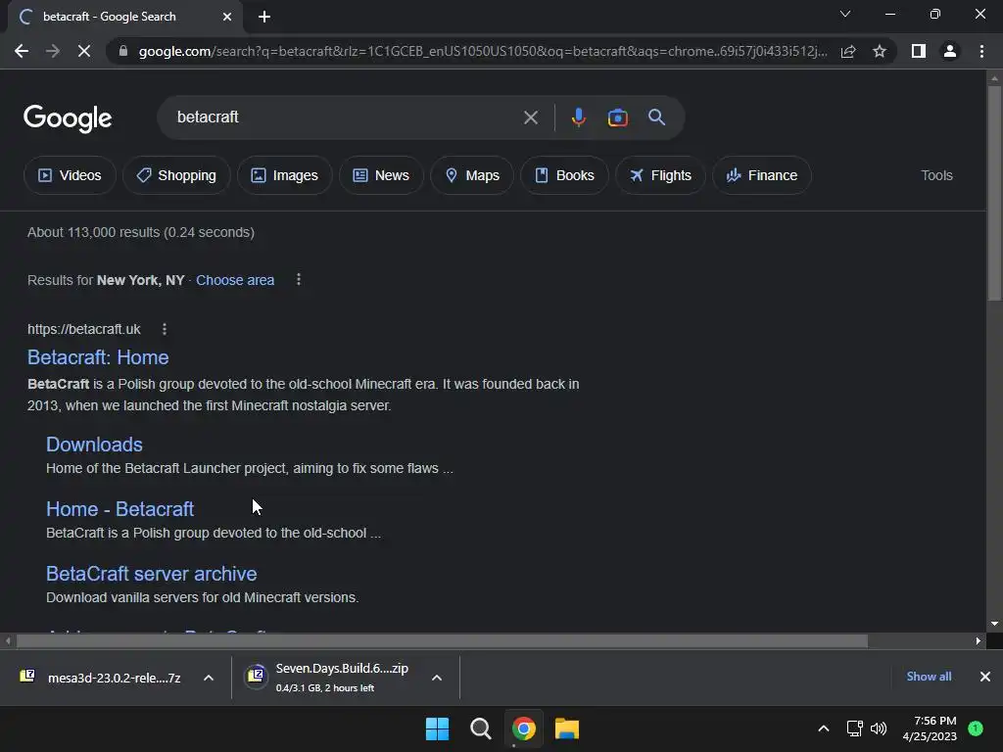
Task: Open the clock showing 7:56 PM
Action: [x=930, y=728]
